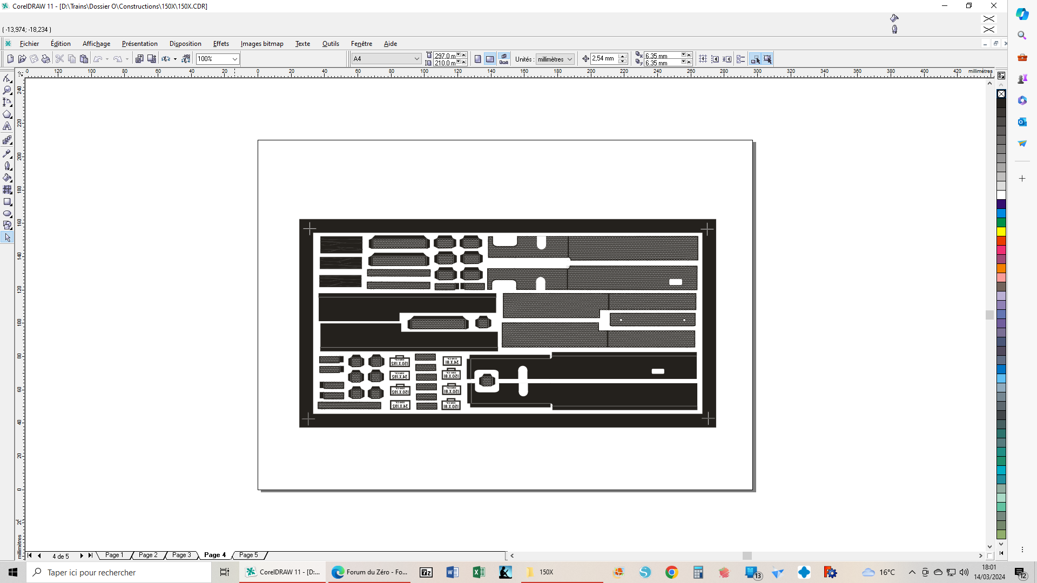Select the Ellipse tool
Viewport: 1037px width, 583px height.
[7, 214]
